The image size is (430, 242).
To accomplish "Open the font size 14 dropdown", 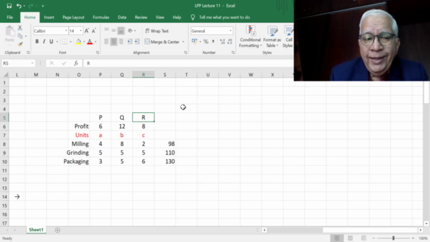I will [81, 31].
